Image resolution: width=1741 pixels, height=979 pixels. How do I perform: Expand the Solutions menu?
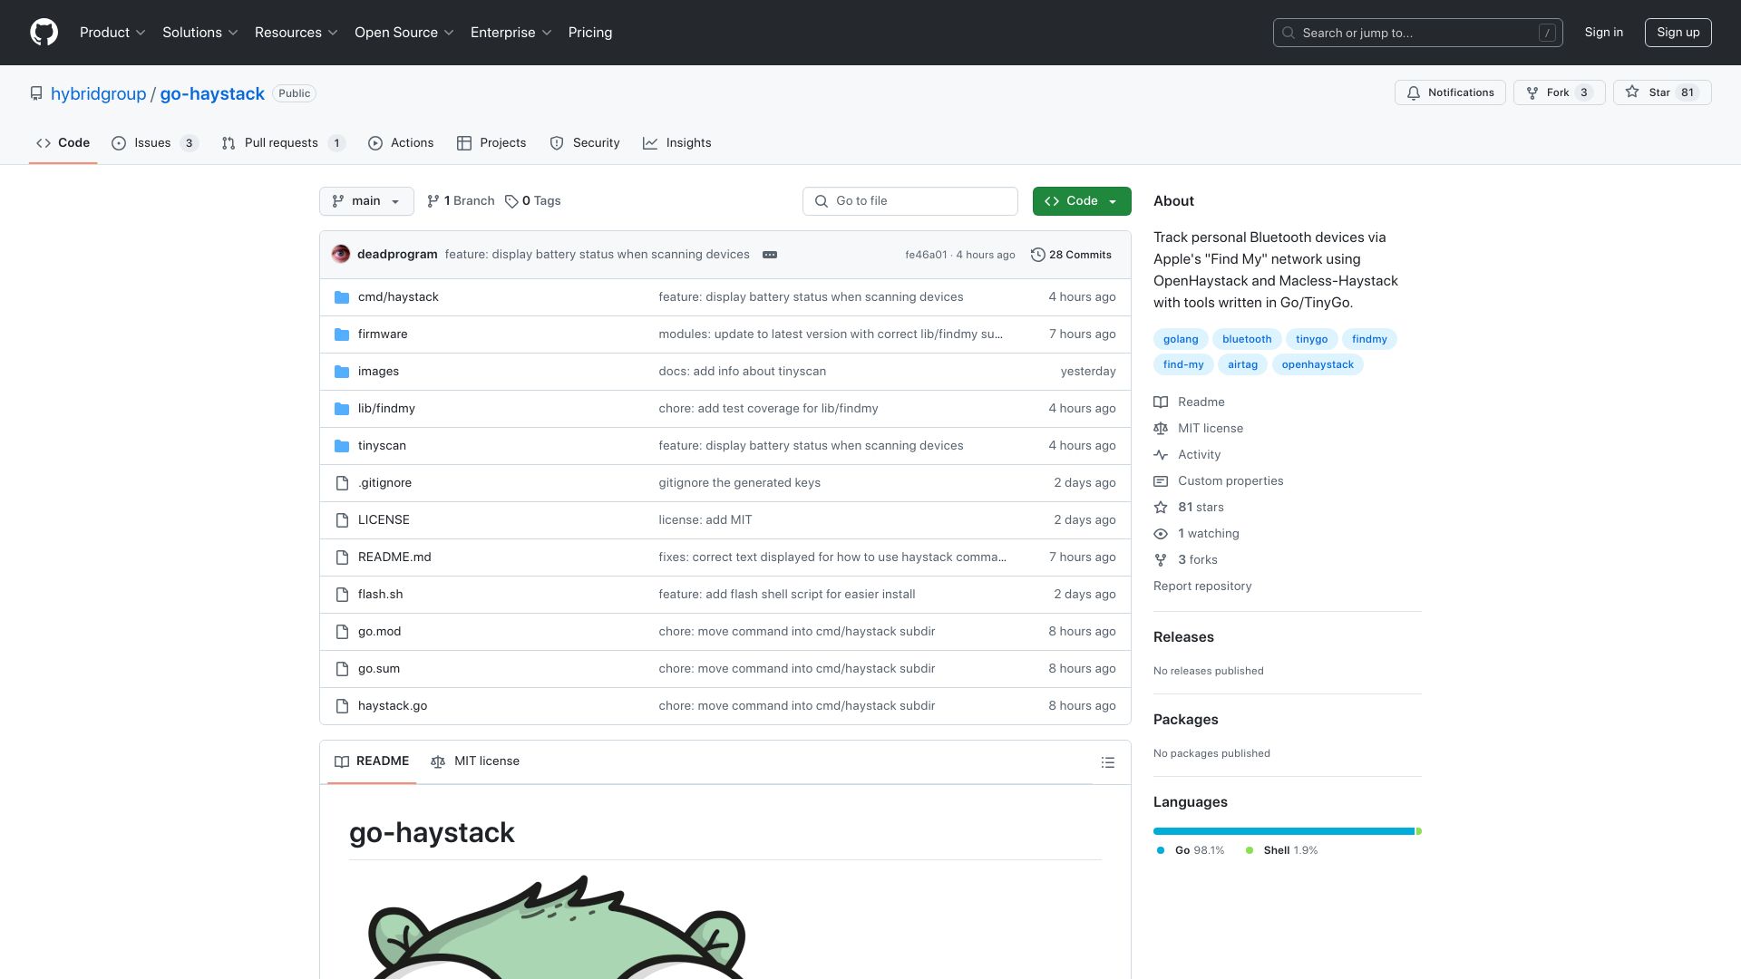point(200,33)
